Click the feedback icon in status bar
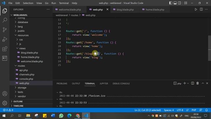The image size is (211, 119). coord(201,110)
